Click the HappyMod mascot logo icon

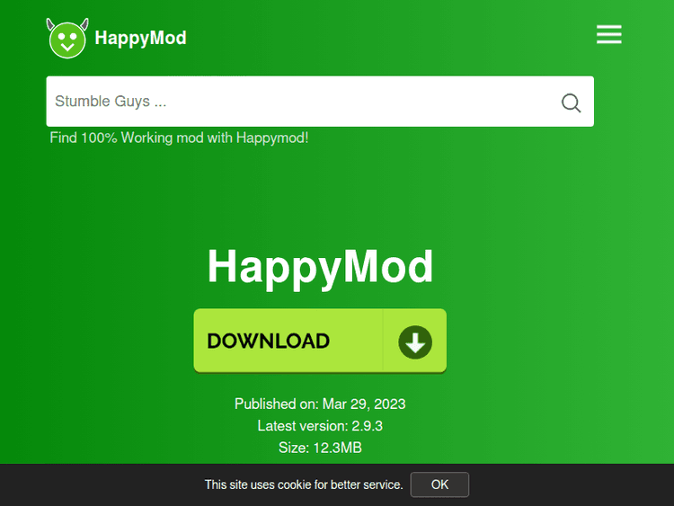[x=67, y=39]
